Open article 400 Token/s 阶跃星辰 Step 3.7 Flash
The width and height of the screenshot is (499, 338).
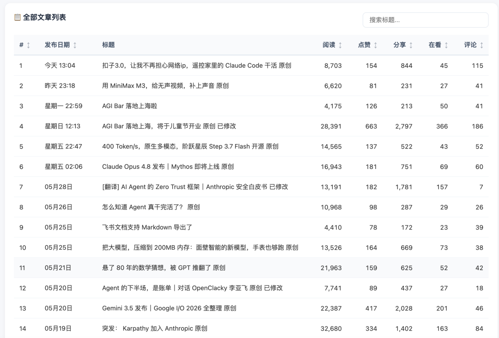tap(190, 146)
